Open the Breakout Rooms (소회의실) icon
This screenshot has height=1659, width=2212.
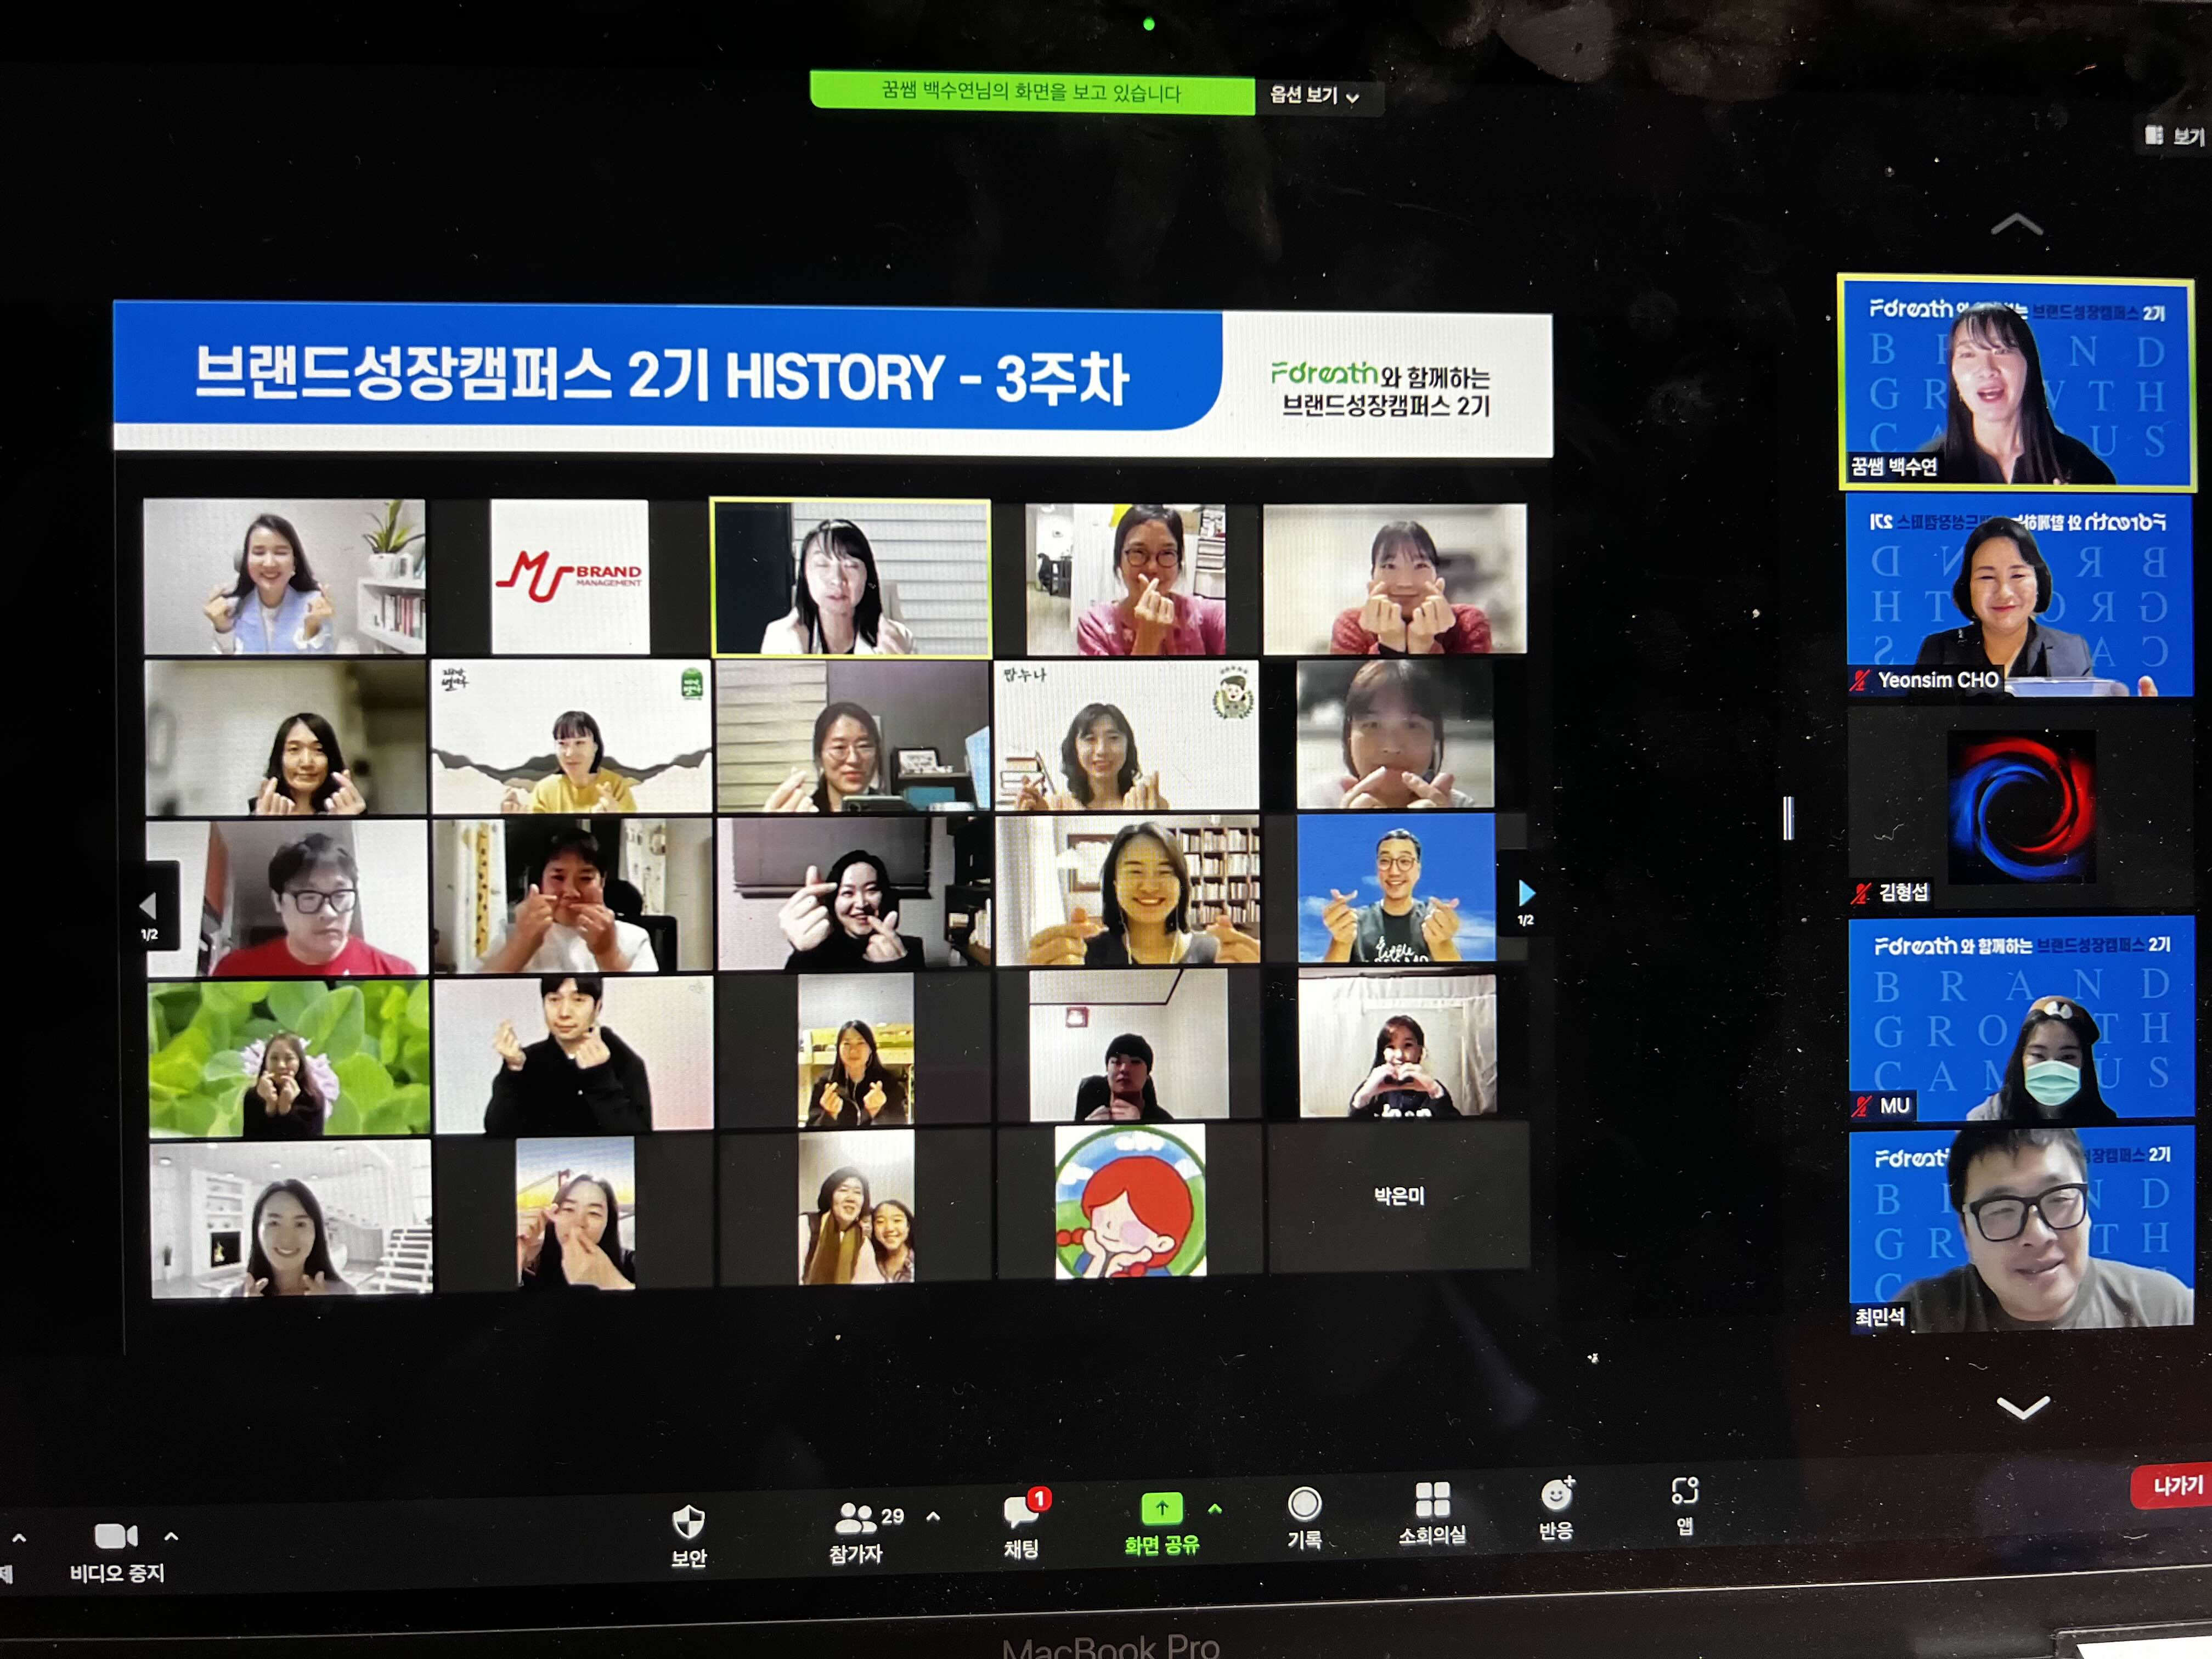coord(1432,1500)
